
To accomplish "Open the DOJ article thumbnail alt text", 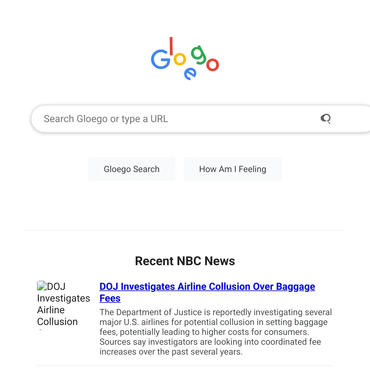I will tap(64, 305).
